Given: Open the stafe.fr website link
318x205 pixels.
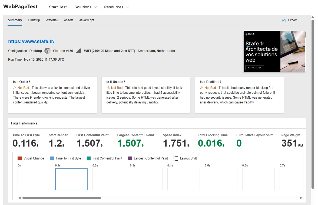Looking at the screenshot, I should 31,41.
